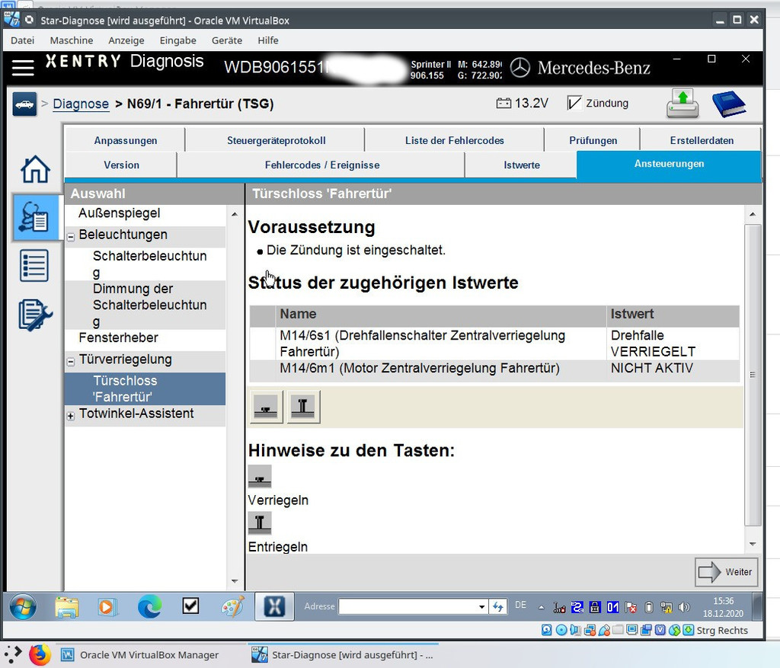The height and width of the screenshot is (668, 780).
Task: Switch to Fehlercodes / Ereignisse tab
Action: pyautogui.click(x=322, y=165)
